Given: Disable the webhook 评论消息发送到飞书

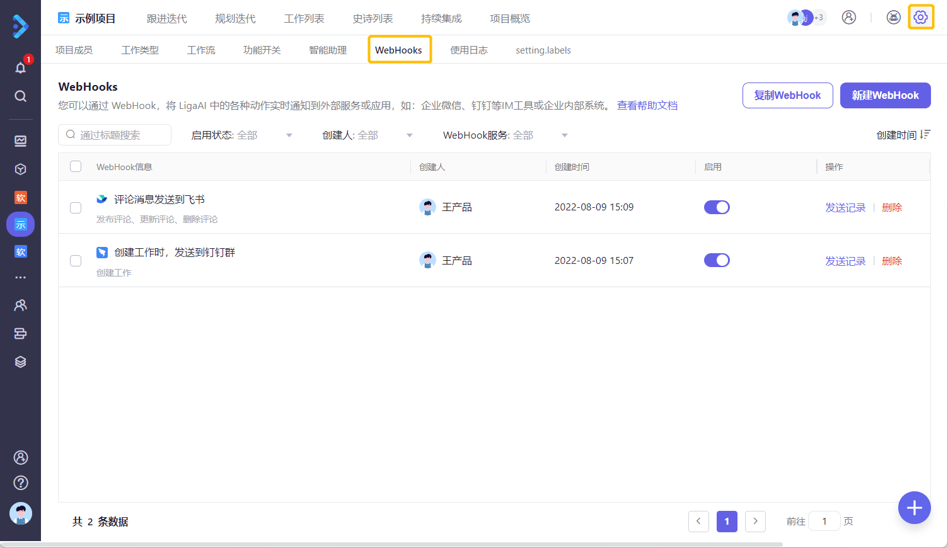Looking at the screenshot, I should click(717, 207).
